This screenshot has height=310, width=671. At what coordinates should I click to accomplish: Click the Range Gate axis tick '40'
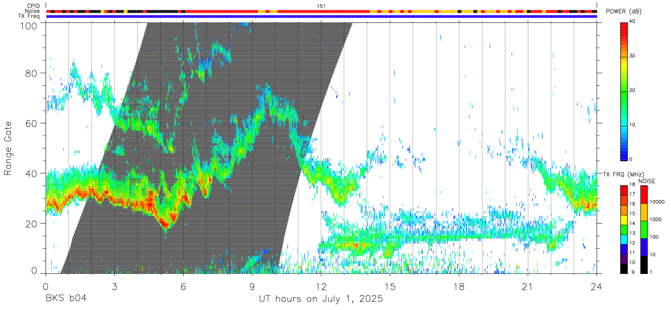tap(31, 173)
